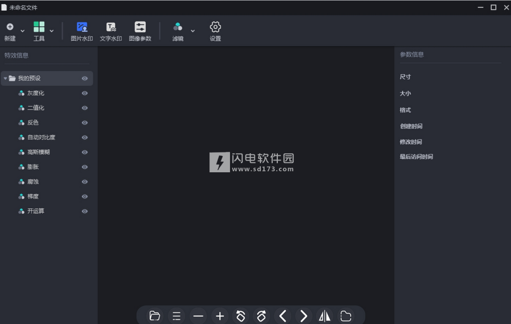Expand the dropdown arrow next to 滤镜
The height and width of the screenshot is (324, 511).
(x=192, y=31)
